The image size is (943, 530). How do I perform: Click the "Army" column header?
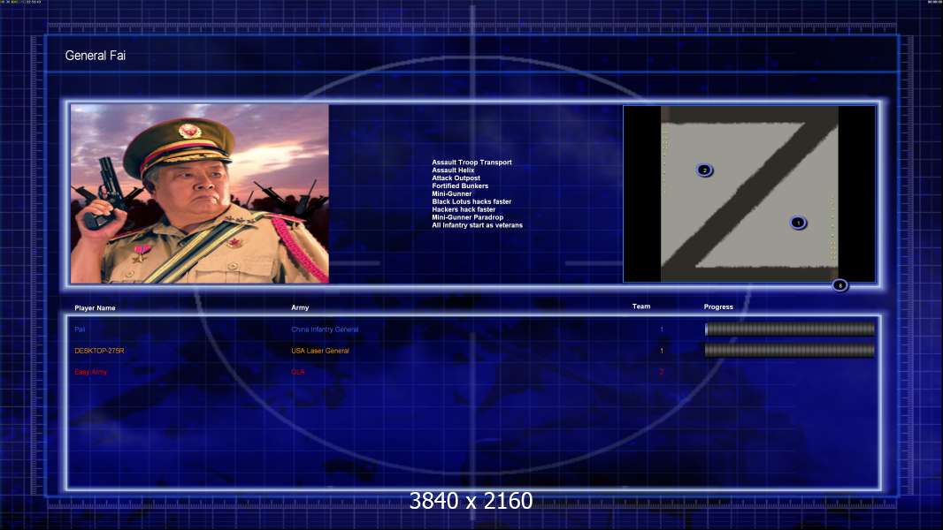(x=300, y=307)
